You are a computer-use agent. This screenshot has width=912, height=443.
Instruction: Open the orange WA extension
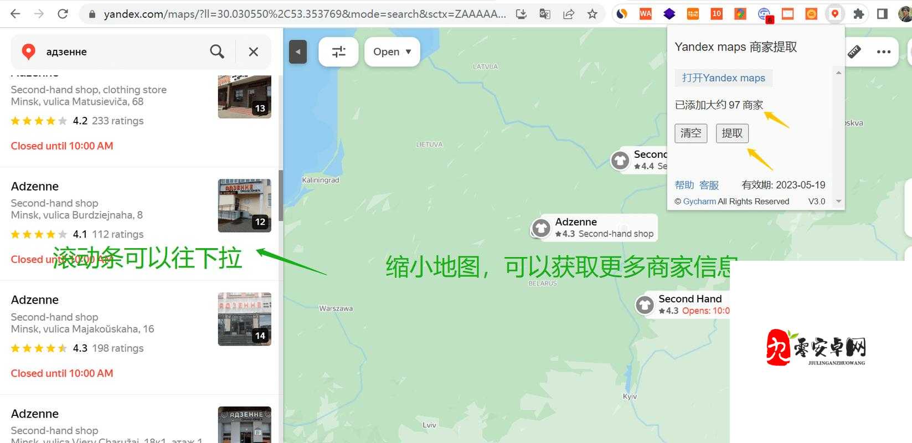pyautogui.click(x=646, y=14)
